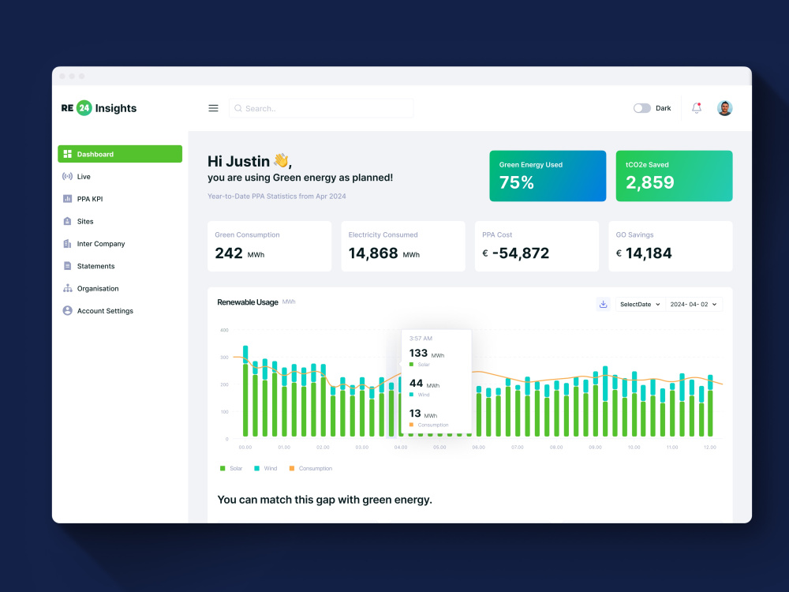The width and height of the screenshot is (789, 592).
Task: Click the Live broadcast icon
Action: (x=67, y=176)
